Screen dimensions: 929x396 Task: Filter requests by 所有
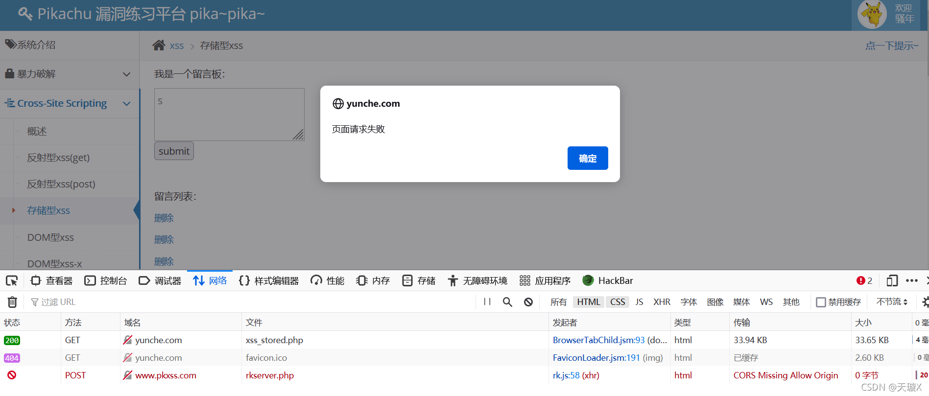558,302
